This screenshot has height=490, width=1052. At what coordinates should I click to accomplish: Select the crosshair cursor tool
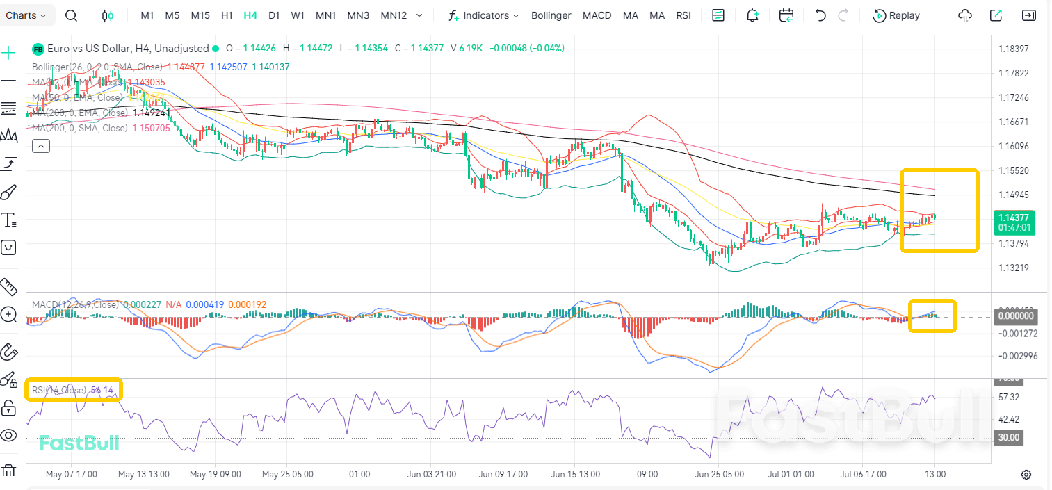[x=8, y=53]
